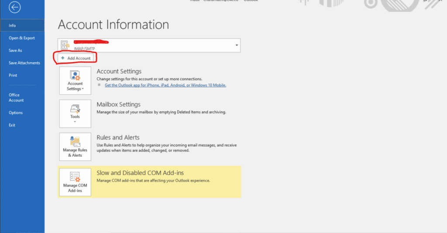Click the Tools mailbox icon
The height and width of the screenshot is (233, 447).
point(75,108)
